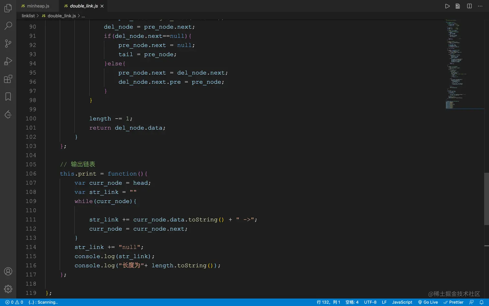Viewport: 489px width, 306px height.
Task: Click the line 'console.log(str_link);'
Action: [114, 256]
